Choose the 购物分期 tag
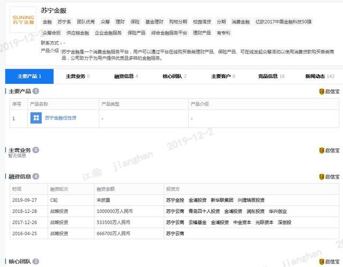The width and height of the screenshot is (343, 267). tap(178, 22)
